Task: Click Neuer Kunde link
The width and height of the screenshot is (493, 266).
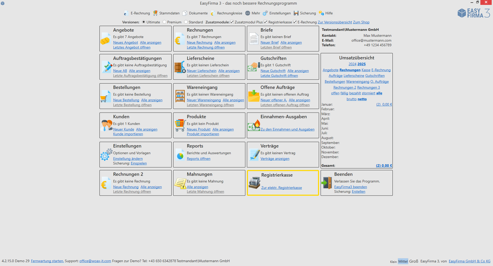Action: tap(123, 129)
